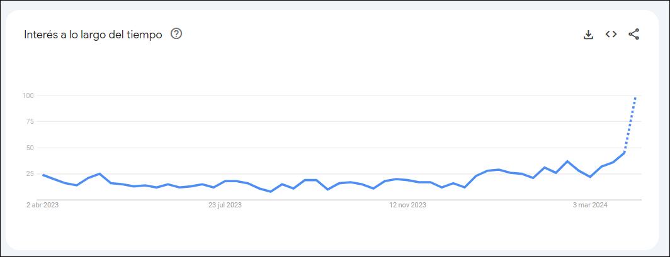Click the help question mark icon

(x=176, y=34)
